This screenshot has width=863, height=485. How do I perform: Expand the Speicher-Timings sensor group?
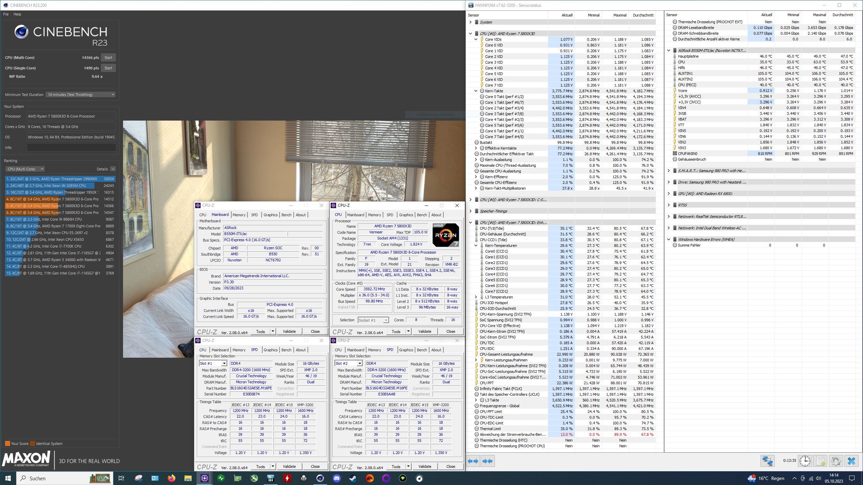coord(470,211)
